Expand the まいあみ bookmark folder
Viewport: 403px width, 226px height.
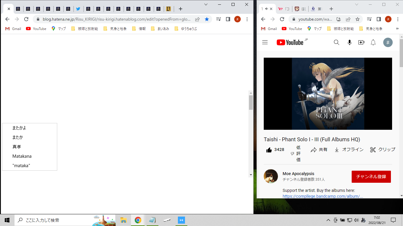coord(160,29)
